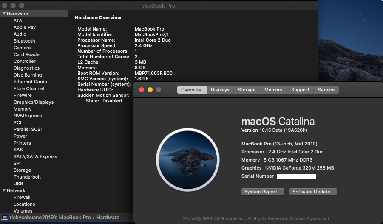Click rickycebuano2019's MacBook Pro path item

[x=50, y=217]
